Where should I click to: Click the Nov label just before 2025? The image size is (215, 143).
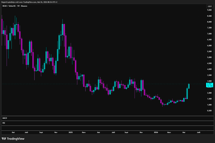point(56,133)
